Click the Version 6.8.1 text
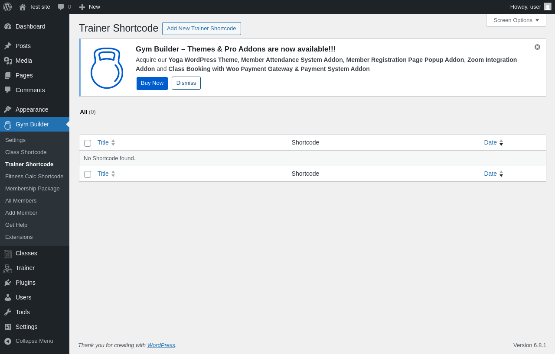This screenshot has height=354, width=555. pyautogui.click(x=530, y=345)
